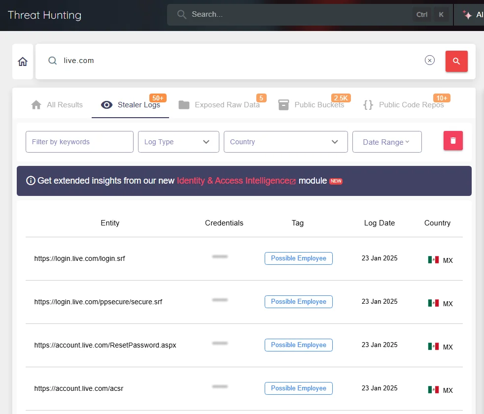484x414 pixels.
Task: Click the house icon on the All Results tab
Action: point(36,105)
